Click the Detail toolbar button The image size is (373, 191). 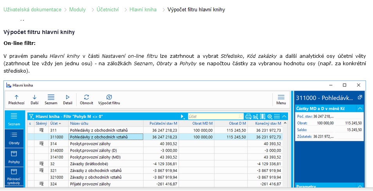click(68, 100)
